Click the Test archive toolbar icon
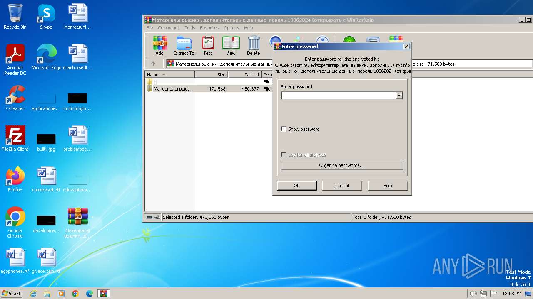Image resolution: width=533 pixels, height=299 pixels. point(208,45)
